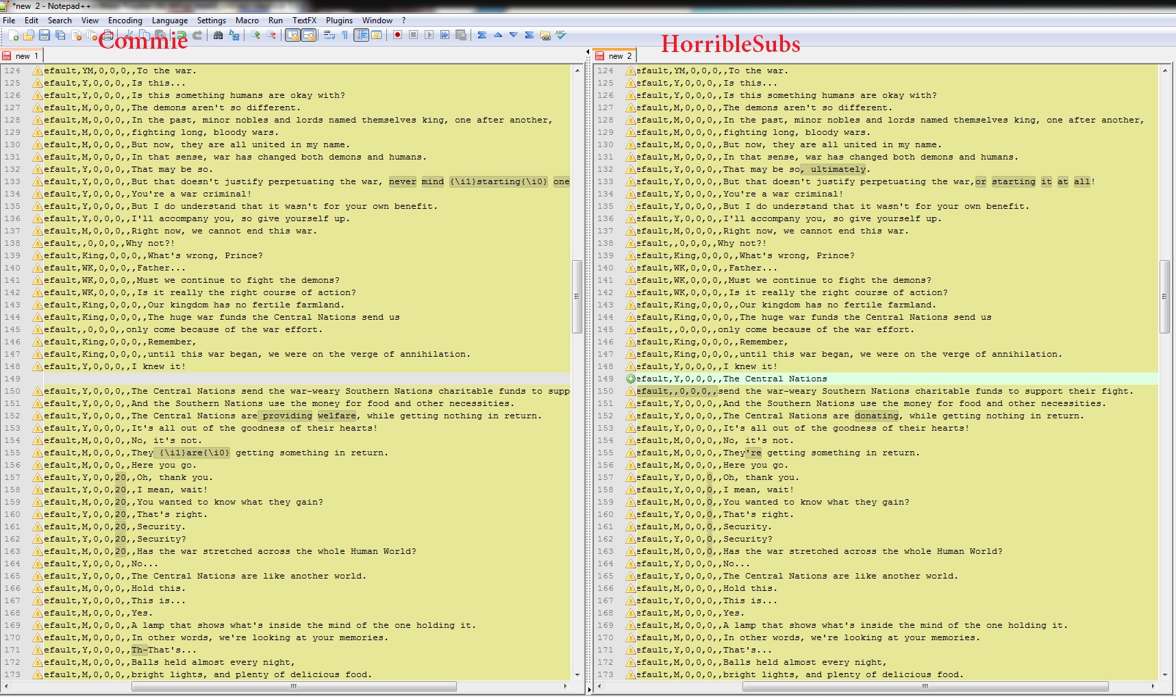Click 'The Central Nations' on right line 149
Image resolution: width=1176 pixels, height=697 pixels.
(x=775, y=379)
